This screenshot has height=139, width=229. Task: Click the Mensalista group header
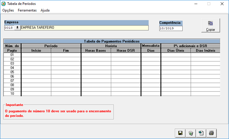[x=151, y=46]
